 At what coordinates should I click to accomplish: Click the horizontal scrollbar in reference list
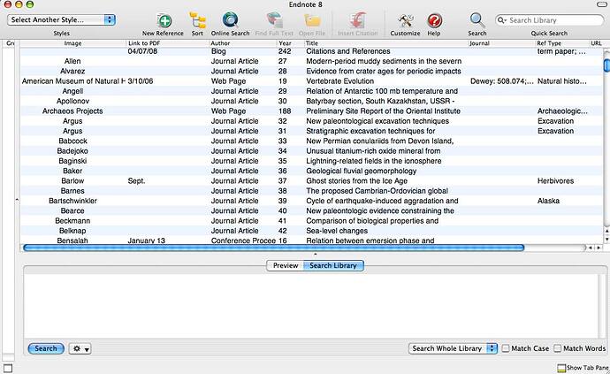[x=273, y=248]
